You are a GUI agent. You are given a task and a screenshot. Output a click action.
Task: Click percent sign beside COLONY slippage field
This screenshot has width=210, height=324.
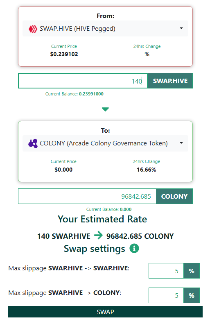192,295
